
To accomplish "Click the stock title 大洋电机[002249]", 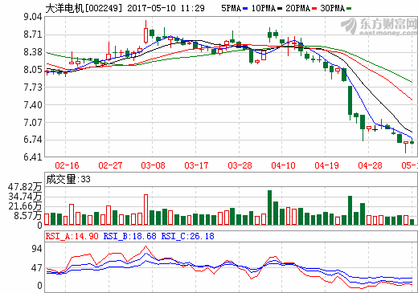I will pyautogui.click(x=84, y=8).
